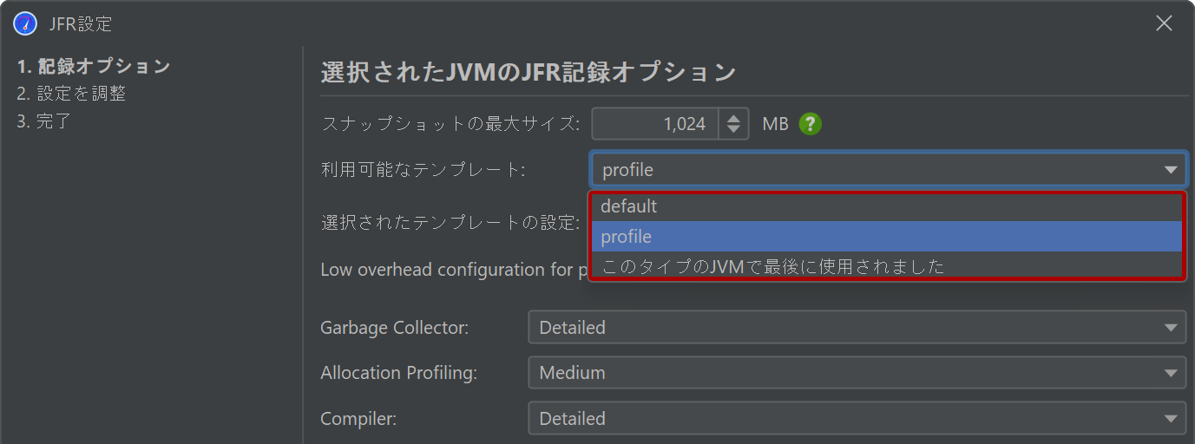Open the Allocation Profiling dropdown
Image resolution: width=1195 pixels, height=444 pixels.
tap(857, 373)
